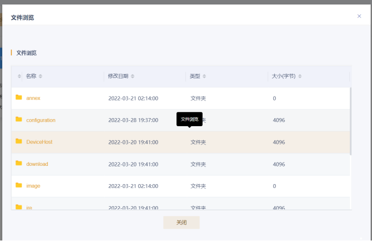Open the image folder link
Image resolution: width=372 pixels, height=241 pixels.
(x=33, y=186)
